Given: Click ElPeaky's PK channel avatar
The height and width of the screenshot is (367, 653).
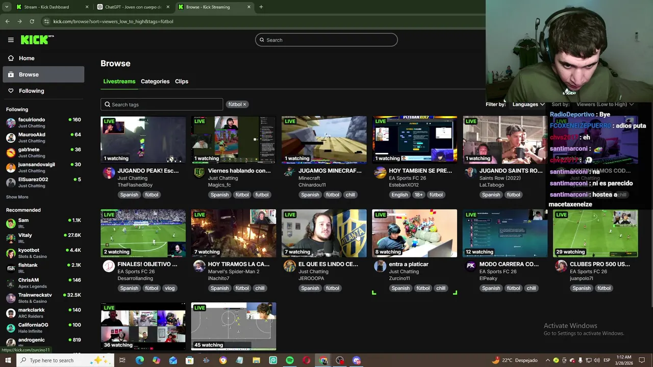Looking at the screenshot, I should coord(470,266).
